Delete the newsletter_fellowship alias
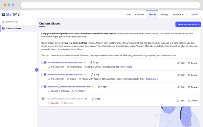 point(193,87)
